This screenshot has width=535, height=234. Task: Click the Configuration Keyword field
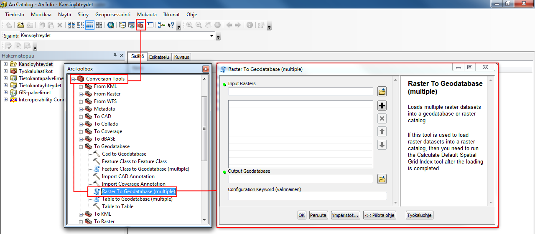(x=307, y=196)
